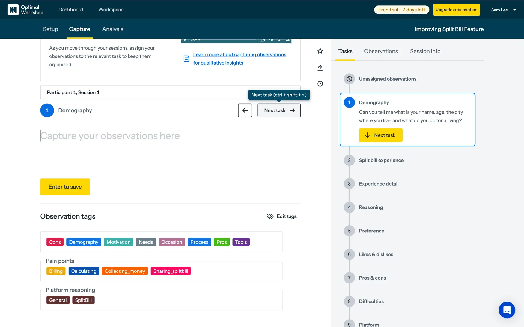Select the Cons red tag
The height and width of the screenshot is (327, 524).
(55, 242)
